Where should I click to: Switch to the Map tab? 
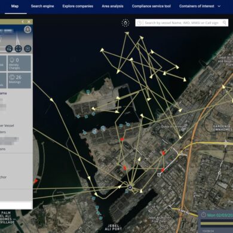(x=15, y=6)
